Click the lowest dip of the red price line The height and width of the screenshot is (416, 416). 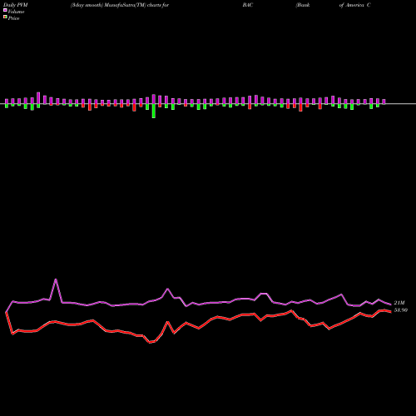click(x=151, y=343)
